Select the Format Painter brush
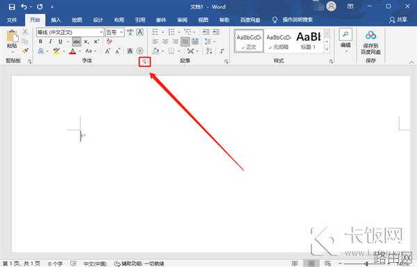Screen dimensions: 417x267 coord(25,51)
